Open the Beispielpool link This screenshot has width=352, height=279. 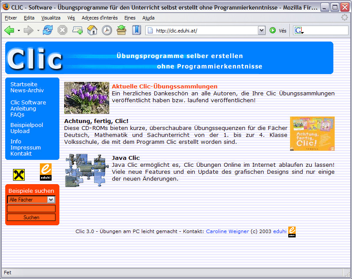click(x=27, y=125)
